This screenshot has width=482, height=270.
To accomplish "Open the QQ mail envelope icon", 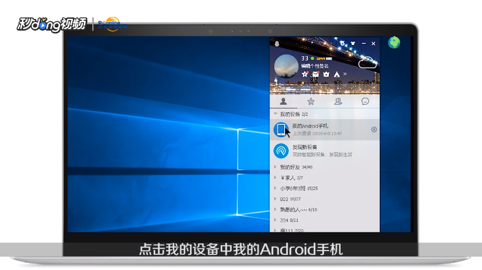I will point(315,74).
